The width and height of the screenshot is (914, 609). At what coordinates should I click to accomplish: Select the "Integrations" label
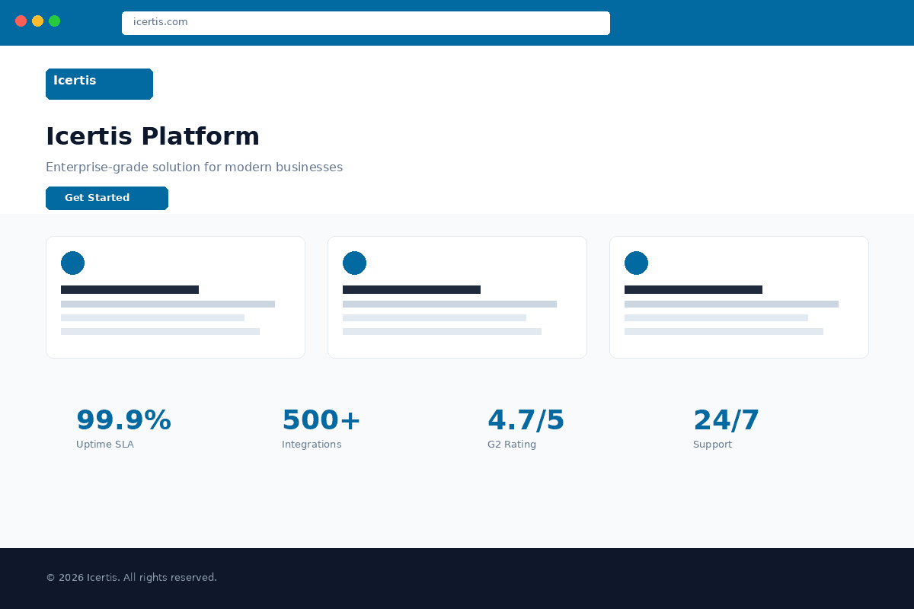tap(312, 445)
